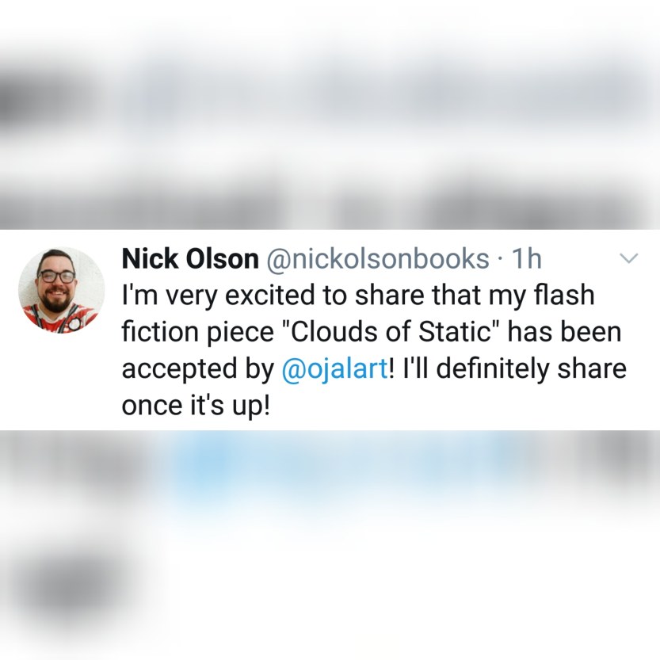Click the 1h tweet timestamp
Viewport: 660px width, 660px height.
526,258
